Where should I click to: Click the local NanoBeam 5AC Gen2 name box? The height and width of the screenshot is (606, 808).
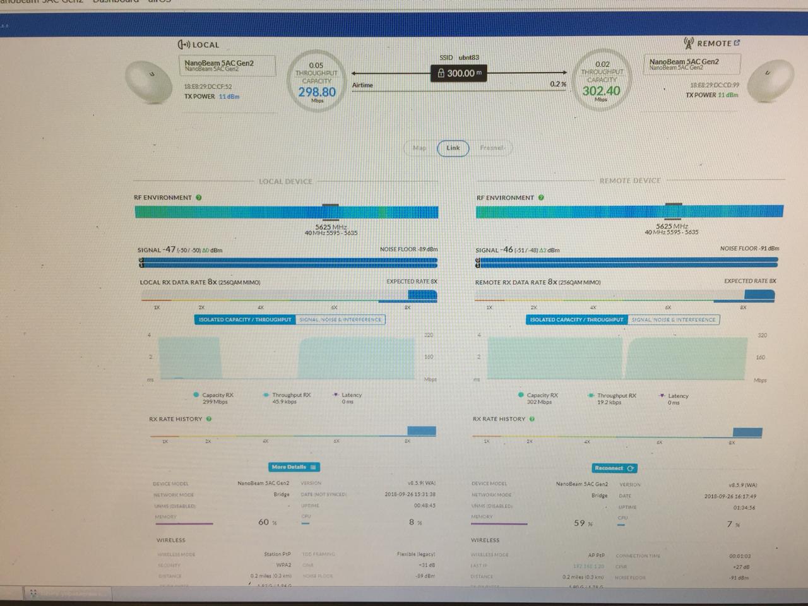pos(229,66)
